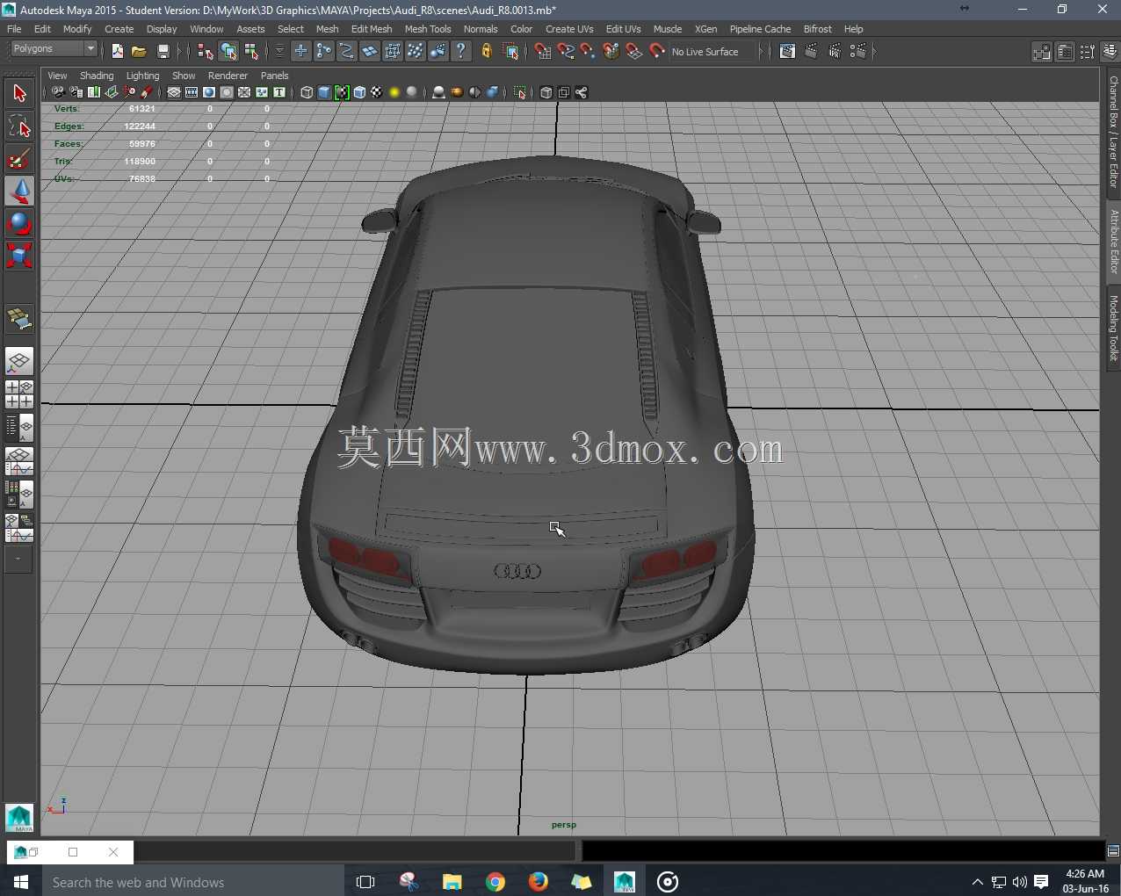This screenshot has width=1121, height=896.
Task: Toggle snap to grids magnet
Action: point(543,52)
